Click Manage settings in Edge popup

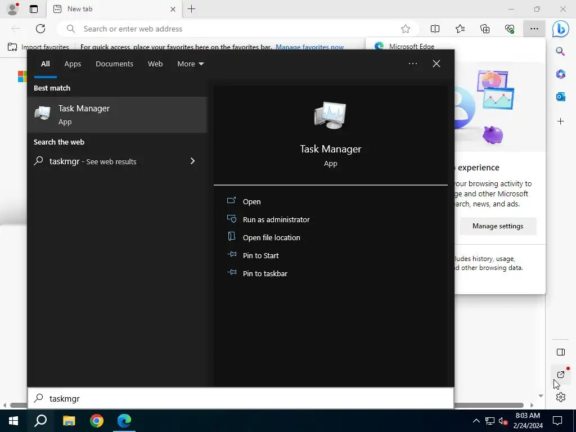(498, 226)
